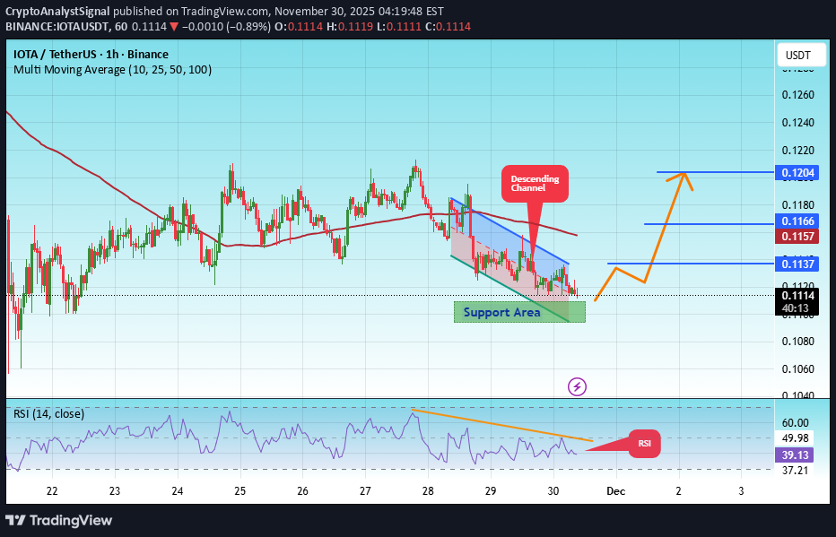This screenshot has width=836, height=537.
Task: Click the 0.1204 target price label
Action: [x=795, y=172]
